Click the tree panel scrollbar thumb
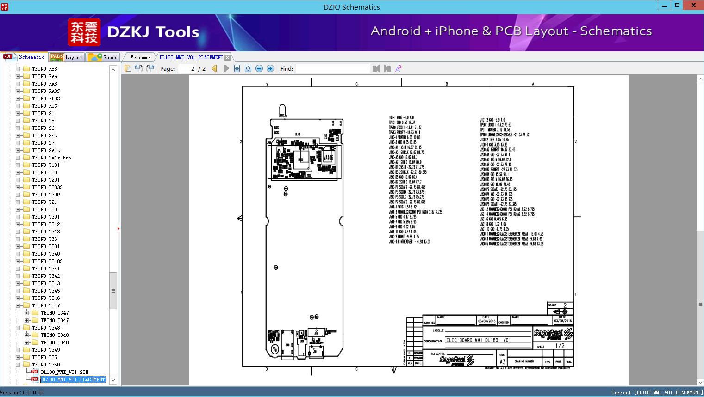The width and height of the screenshot is (704, 397). pos(113,291)
